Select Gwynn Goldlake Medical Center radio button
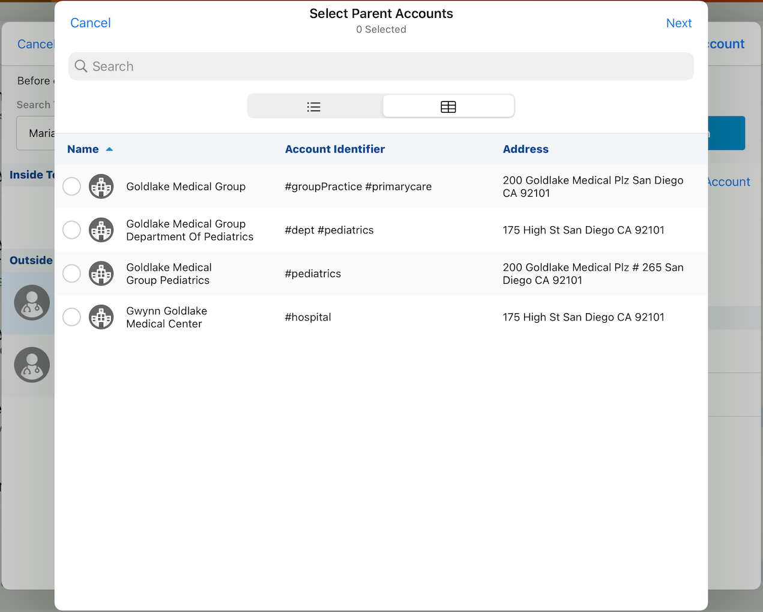The width and height of the screenshot is (763, 612). coord(71,317)
